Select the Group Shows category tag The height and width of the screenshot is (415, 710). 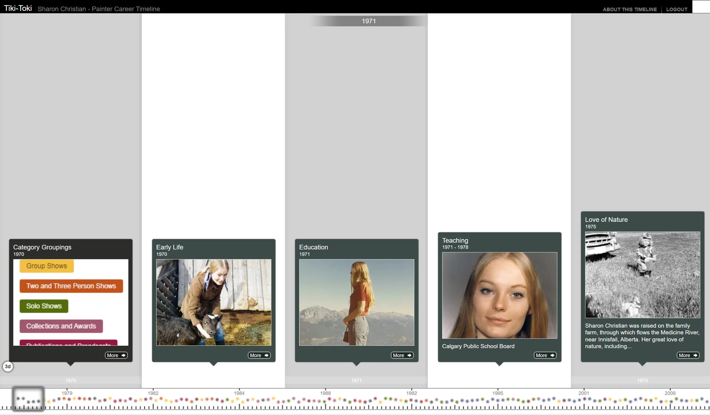tap(47, 266)
